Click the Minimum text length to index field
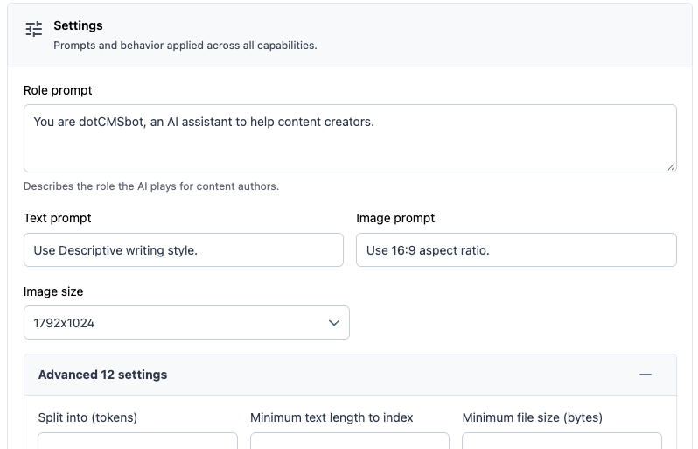The width and height of the screenshot is (698, 449). [x=350, y=440]
